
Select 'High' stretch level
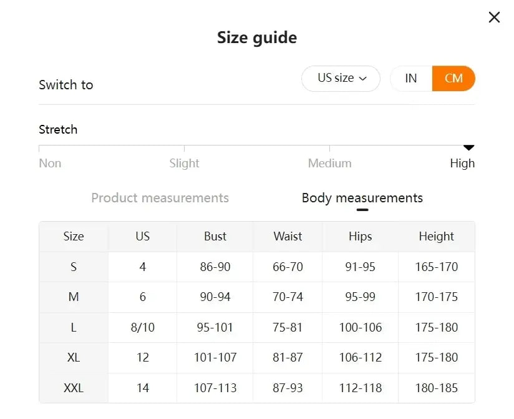pyautogui.click(x=462, y=163)
